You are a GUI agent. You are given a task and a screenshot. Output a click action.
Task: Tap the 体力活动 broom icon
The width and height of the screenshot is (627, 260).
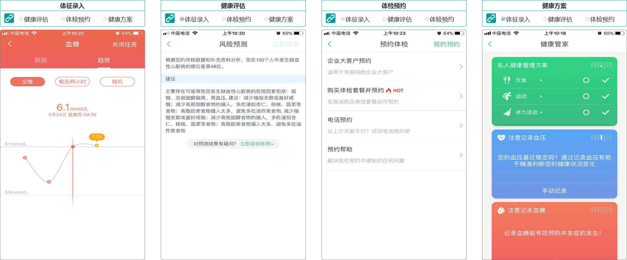[507, 112]
